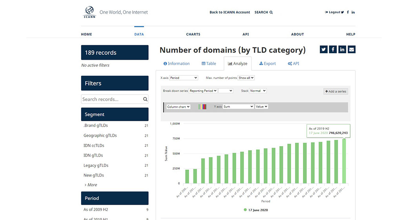Viewport: 408px width, 220px height.
Task: Open the header Twitter bird icon
Action: click(x=342, y=13)
